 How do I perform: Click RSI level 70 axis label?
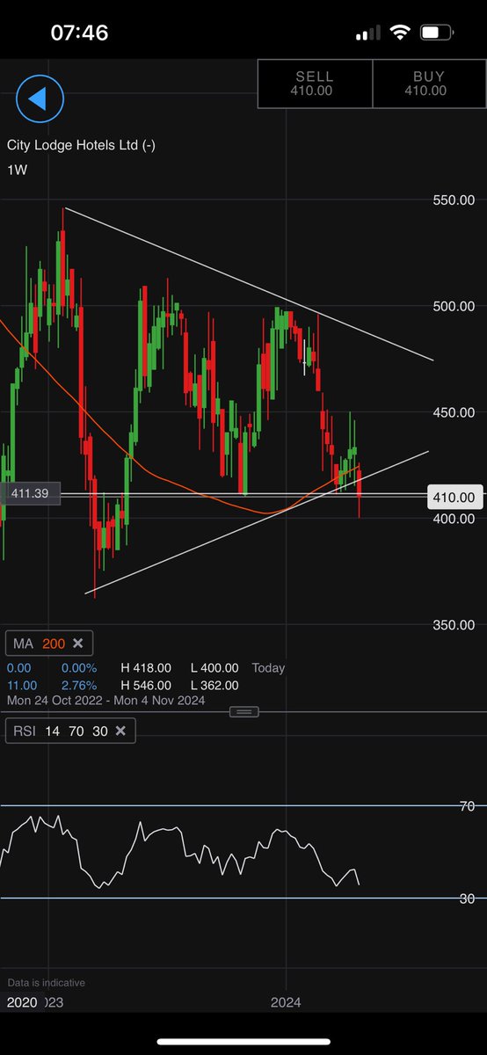coord(467,806)
